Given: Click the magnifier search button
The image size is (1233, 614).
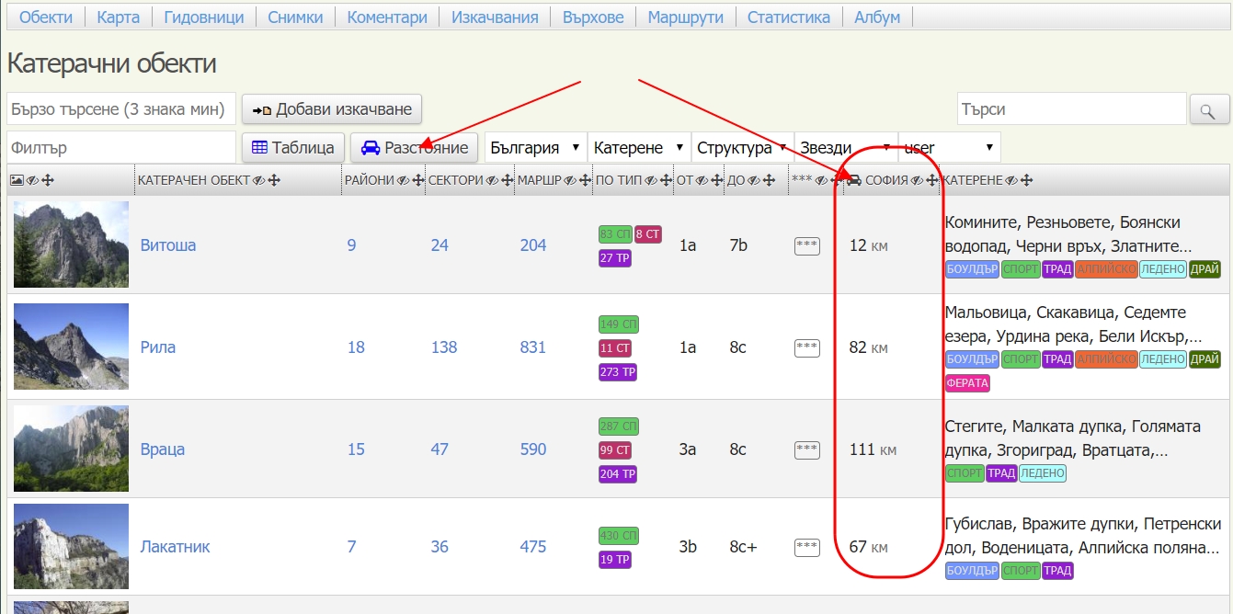Looking at the screenshot, I should (1209, 110).
